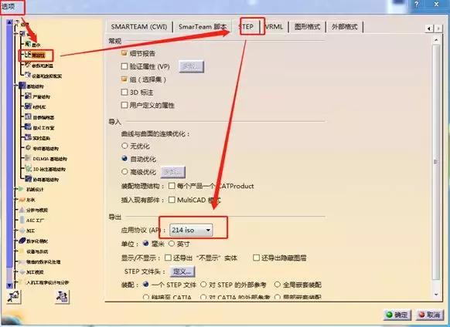Expand the AEC 工厂 tree branch
Screen dimensions: 450x327
coord(16,221)
